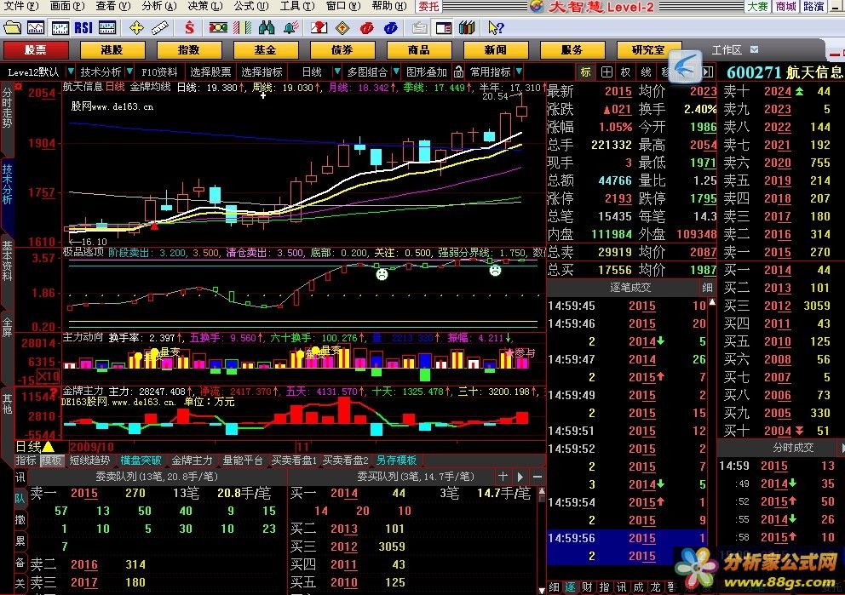The image size is (845, 595).
Task: Open the 文件(F) menu
Action: pyautogui.click(x=21, y=6)
